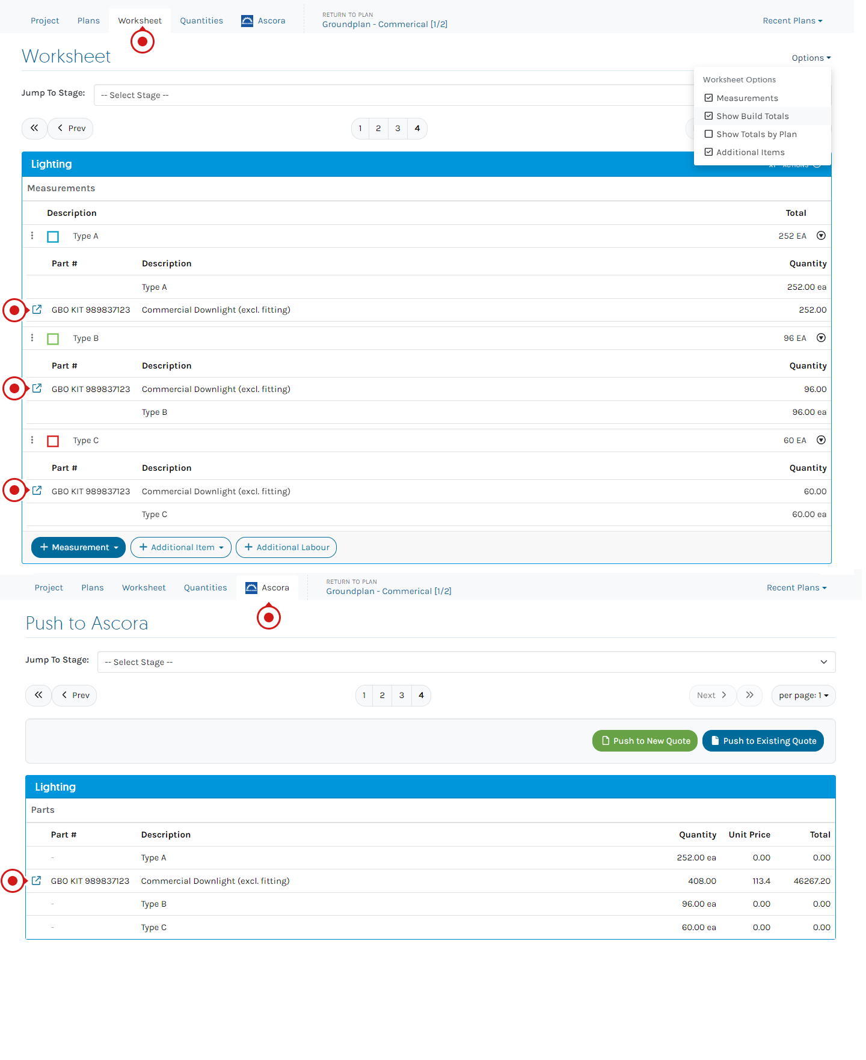Viewport: 866px width, 1060px height.
Task: Click red Type C colour swatch
Action: pyautogui.click(x=53, y=441)
